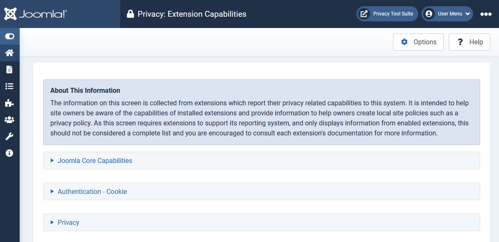
Task: Click the Joomla! logo
Action: (x=36, y=14)
